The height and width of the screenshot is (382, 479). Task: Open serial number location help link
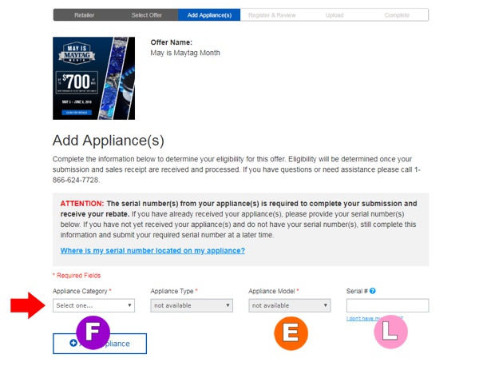coord(152,251)
